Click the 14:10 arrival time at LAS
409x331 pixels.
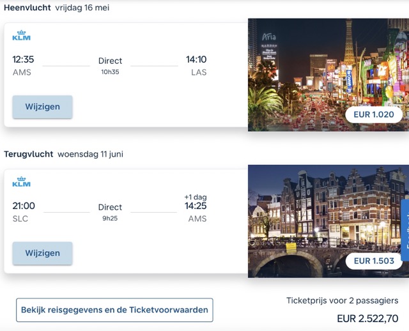tap(196, 59)
